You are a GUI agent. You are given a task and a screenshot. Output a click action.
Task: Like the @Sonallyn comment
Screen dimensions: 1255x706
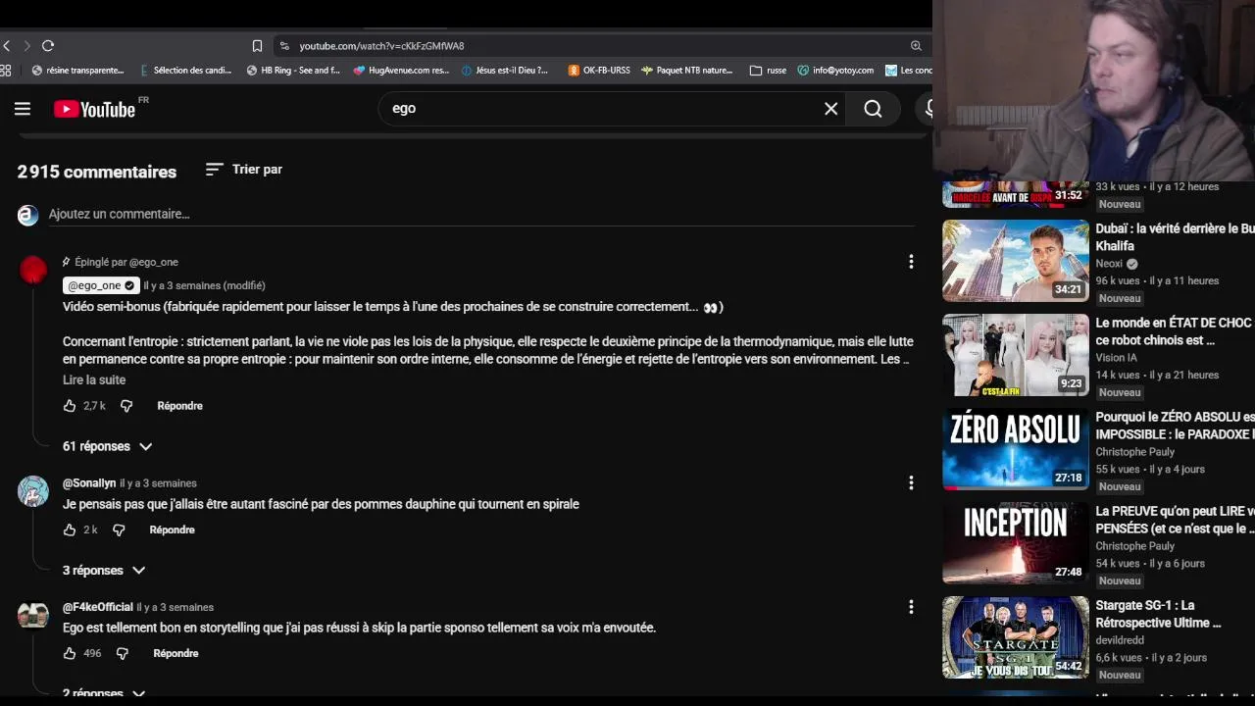point(70,529)
